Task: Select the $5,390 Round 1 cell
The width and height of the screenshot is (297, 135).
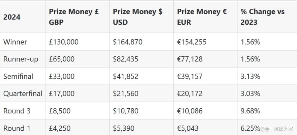Action: (x=124, y=128)
